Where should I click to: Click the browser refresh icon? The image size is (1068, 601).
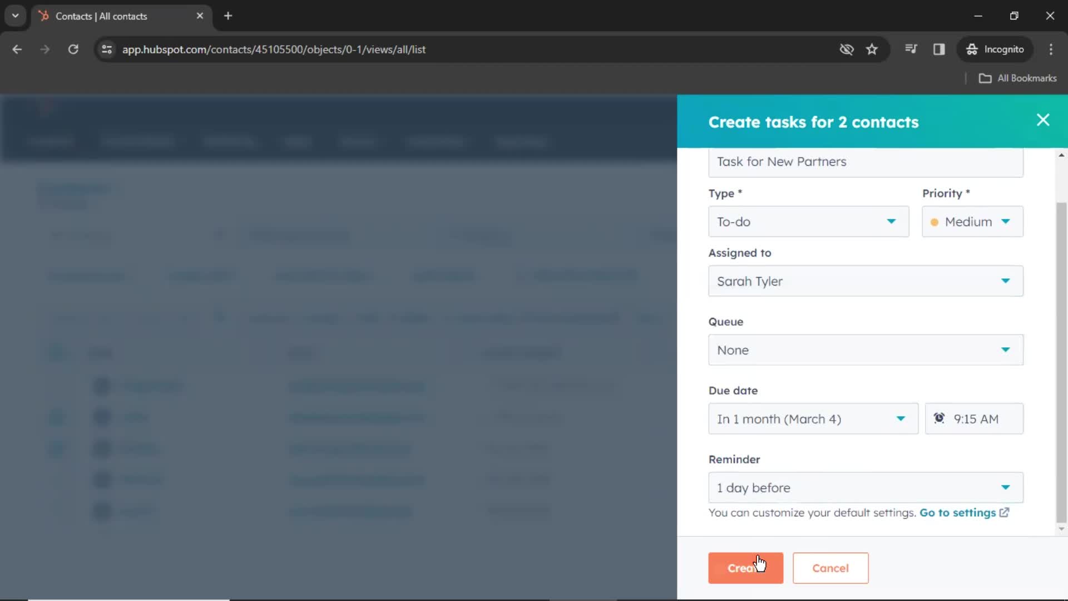pos(73,49)
